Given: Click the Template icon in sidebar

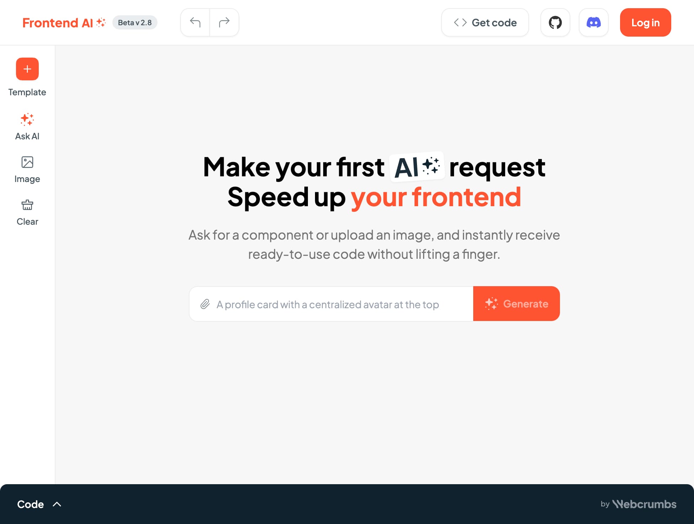Looking at the screenshot, I should coord(27,68).
